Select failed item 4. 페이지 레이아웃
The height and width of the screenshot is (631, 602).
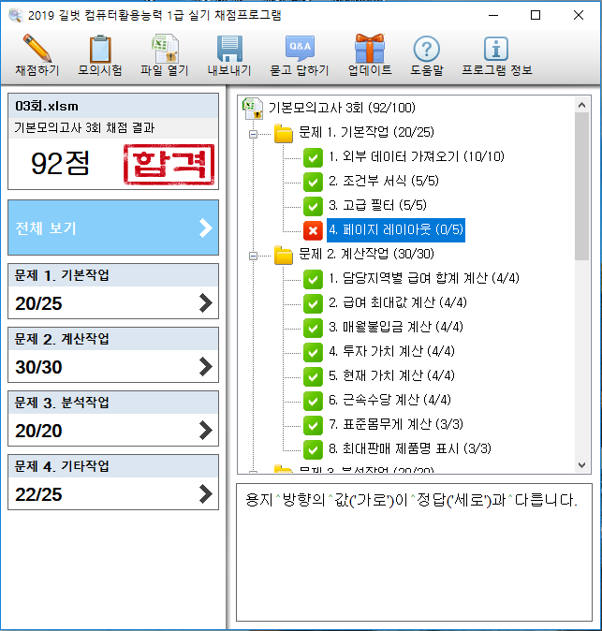pyautogui.click(x=395, y=229)
